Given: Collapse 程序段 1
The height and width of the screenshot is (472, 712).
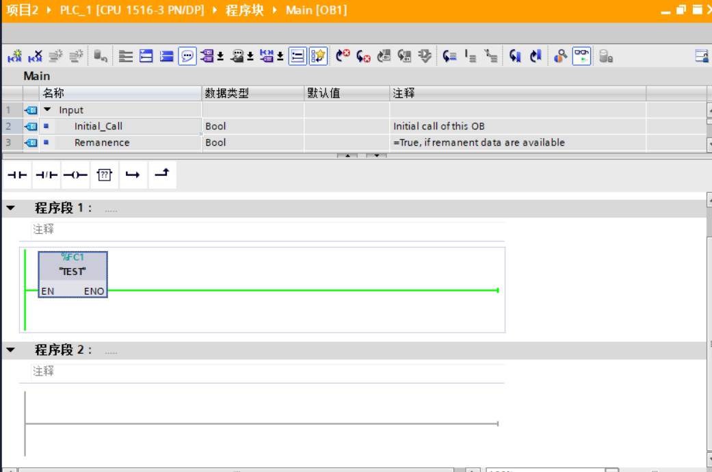Looking at the screenshot, I should pyautogui.click(x=10, y=208).
